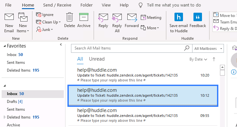Screen dimensions: 237x127
Task: Open the Junk dropdown menu
Action: [x=45, y=29]
